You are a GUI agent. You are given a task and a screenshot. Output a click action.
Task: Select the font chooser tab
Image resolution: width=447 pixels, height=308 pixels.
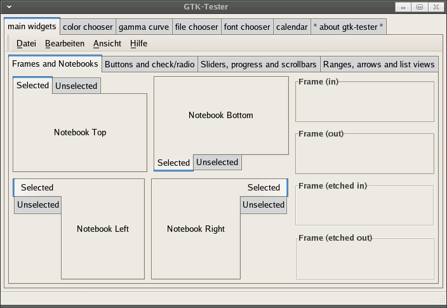[247, 27]
